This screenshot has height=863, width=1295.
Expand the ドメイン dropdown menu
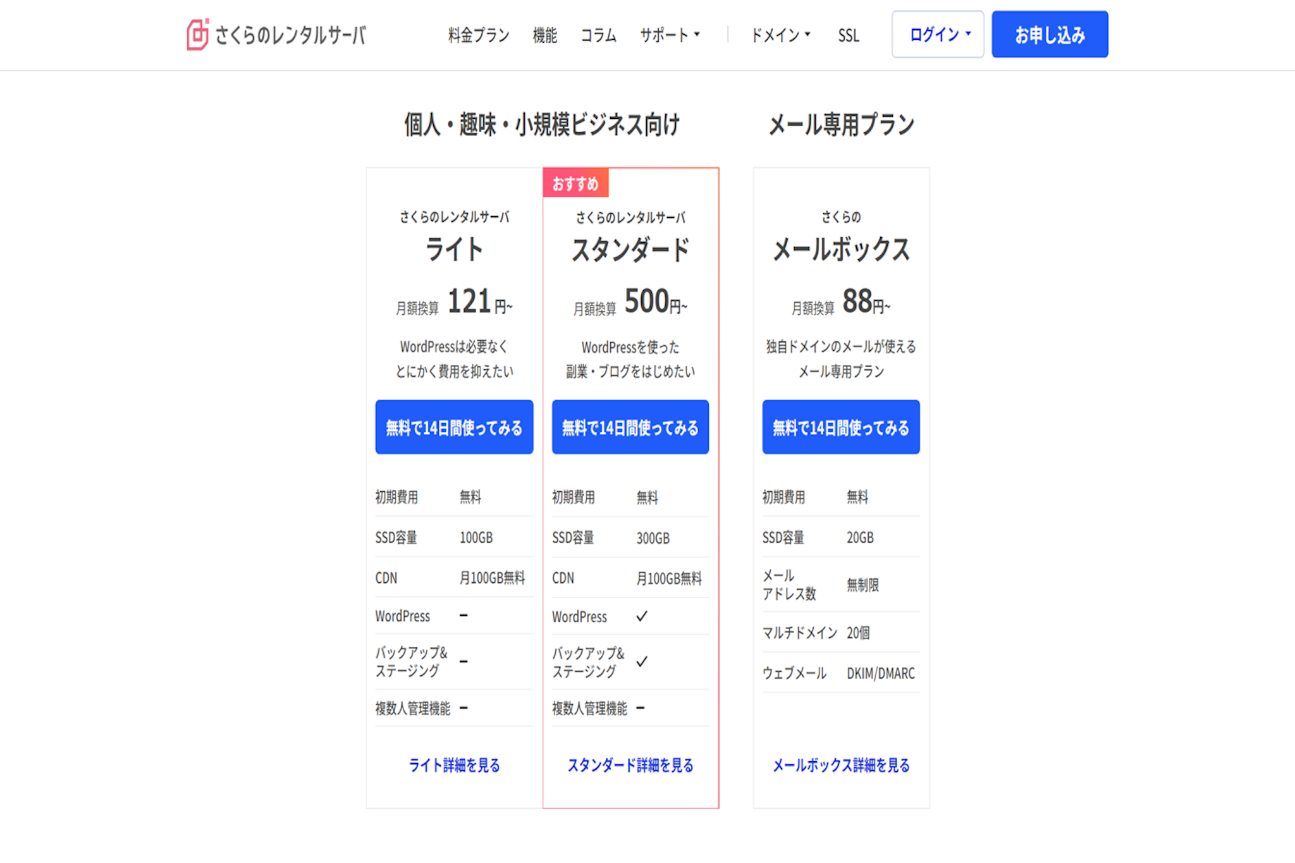click(x=780, y=35)
